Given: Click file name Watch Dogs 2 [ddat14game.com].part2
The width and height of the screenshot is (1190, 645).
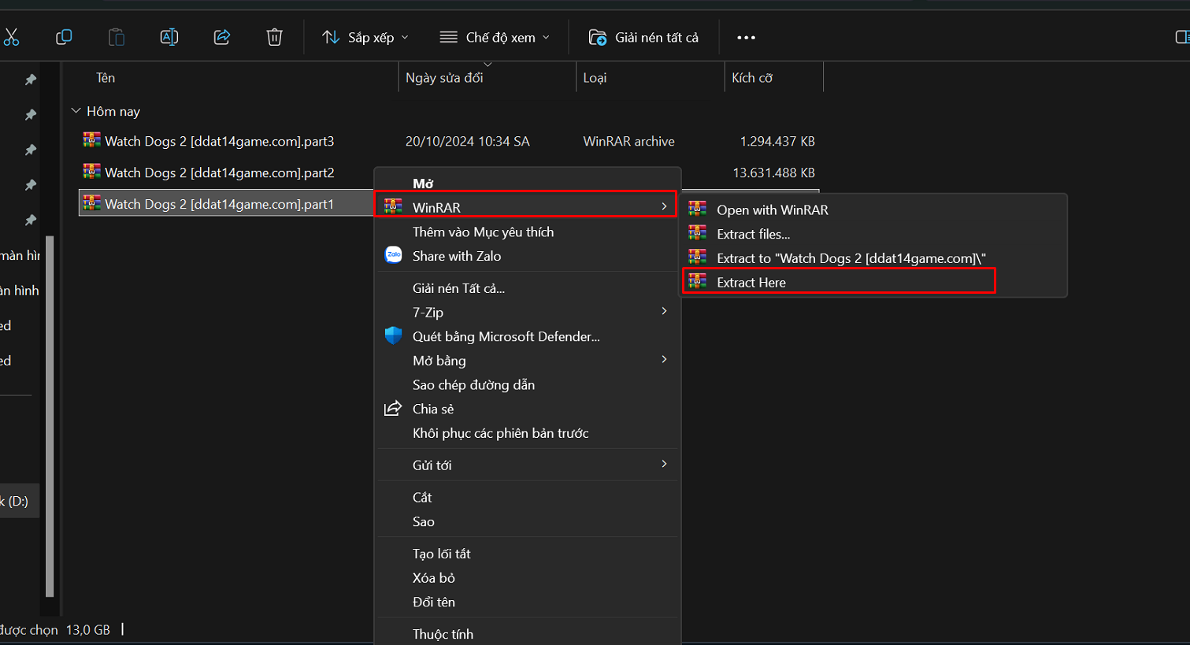Looking at the screenshot, I should coord(220,172).
